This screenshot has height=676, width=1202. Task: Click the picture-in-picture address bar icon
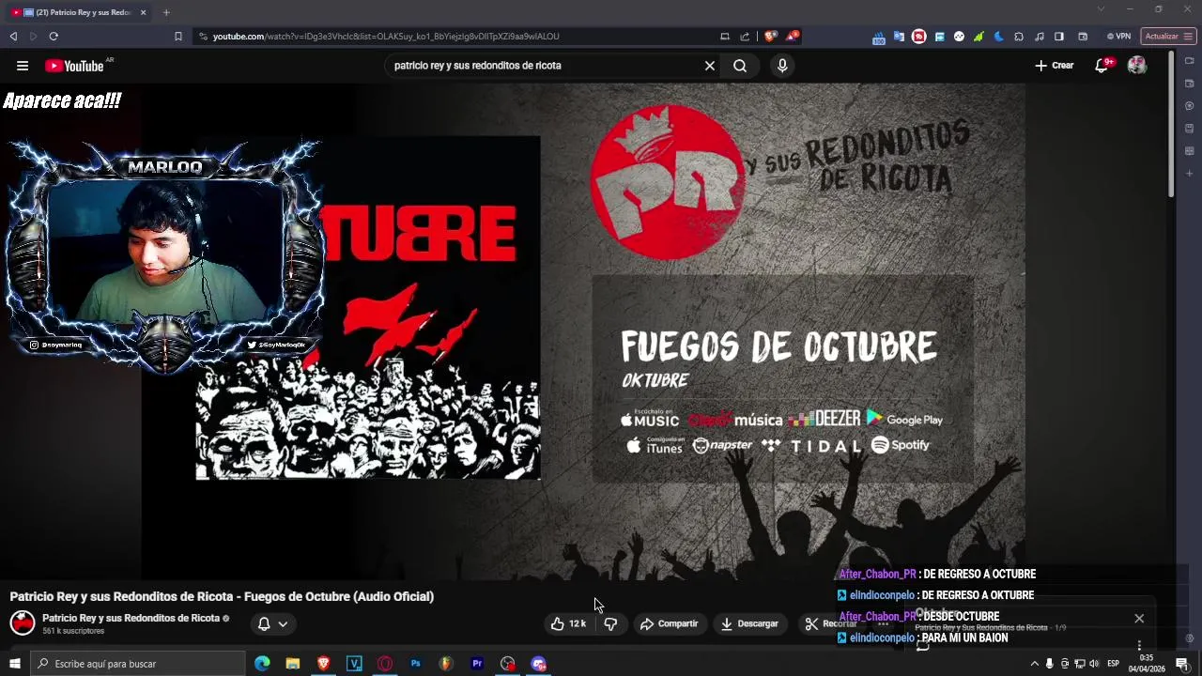725,37
